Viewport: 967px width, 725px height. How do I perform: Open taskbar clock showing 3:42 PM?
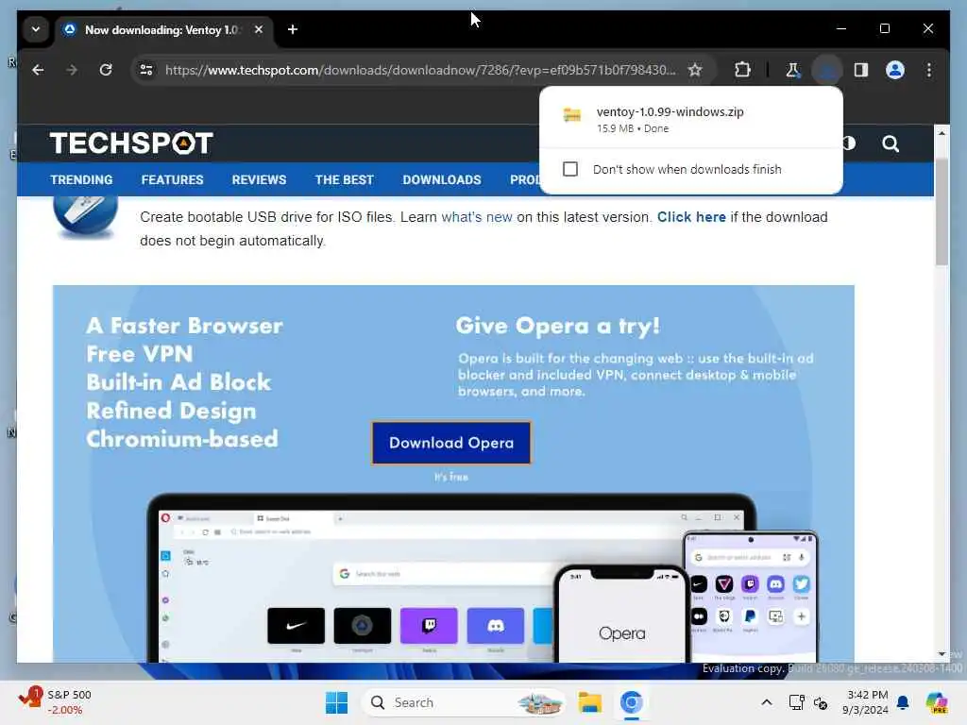(x=867, y=702)
